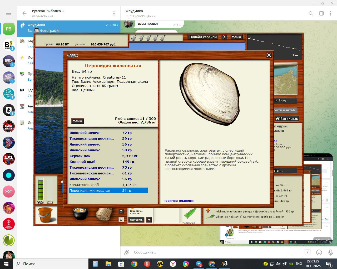
Task: Select Камчатский краб in the catch list
Action: coord(84,185)
